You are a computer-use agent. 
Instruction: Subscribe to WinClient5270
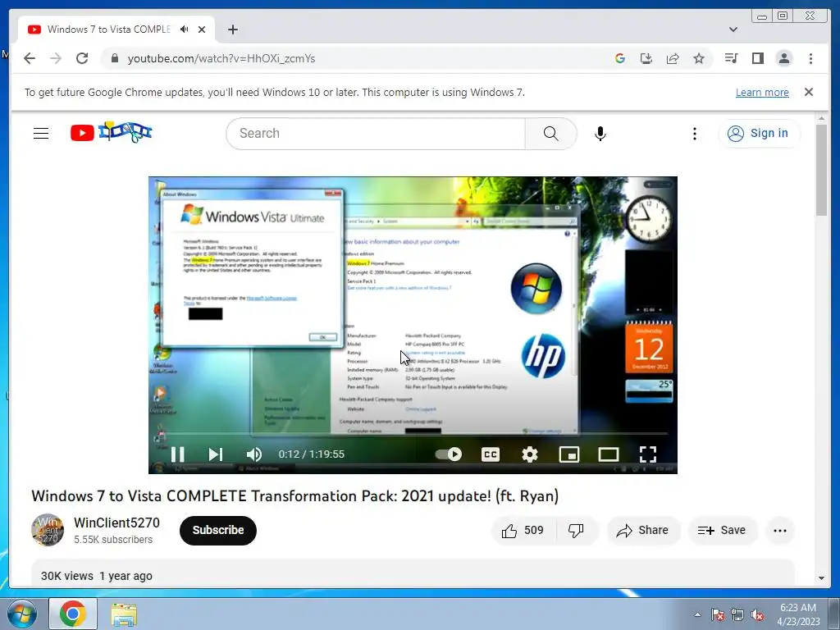pos(218,531)
